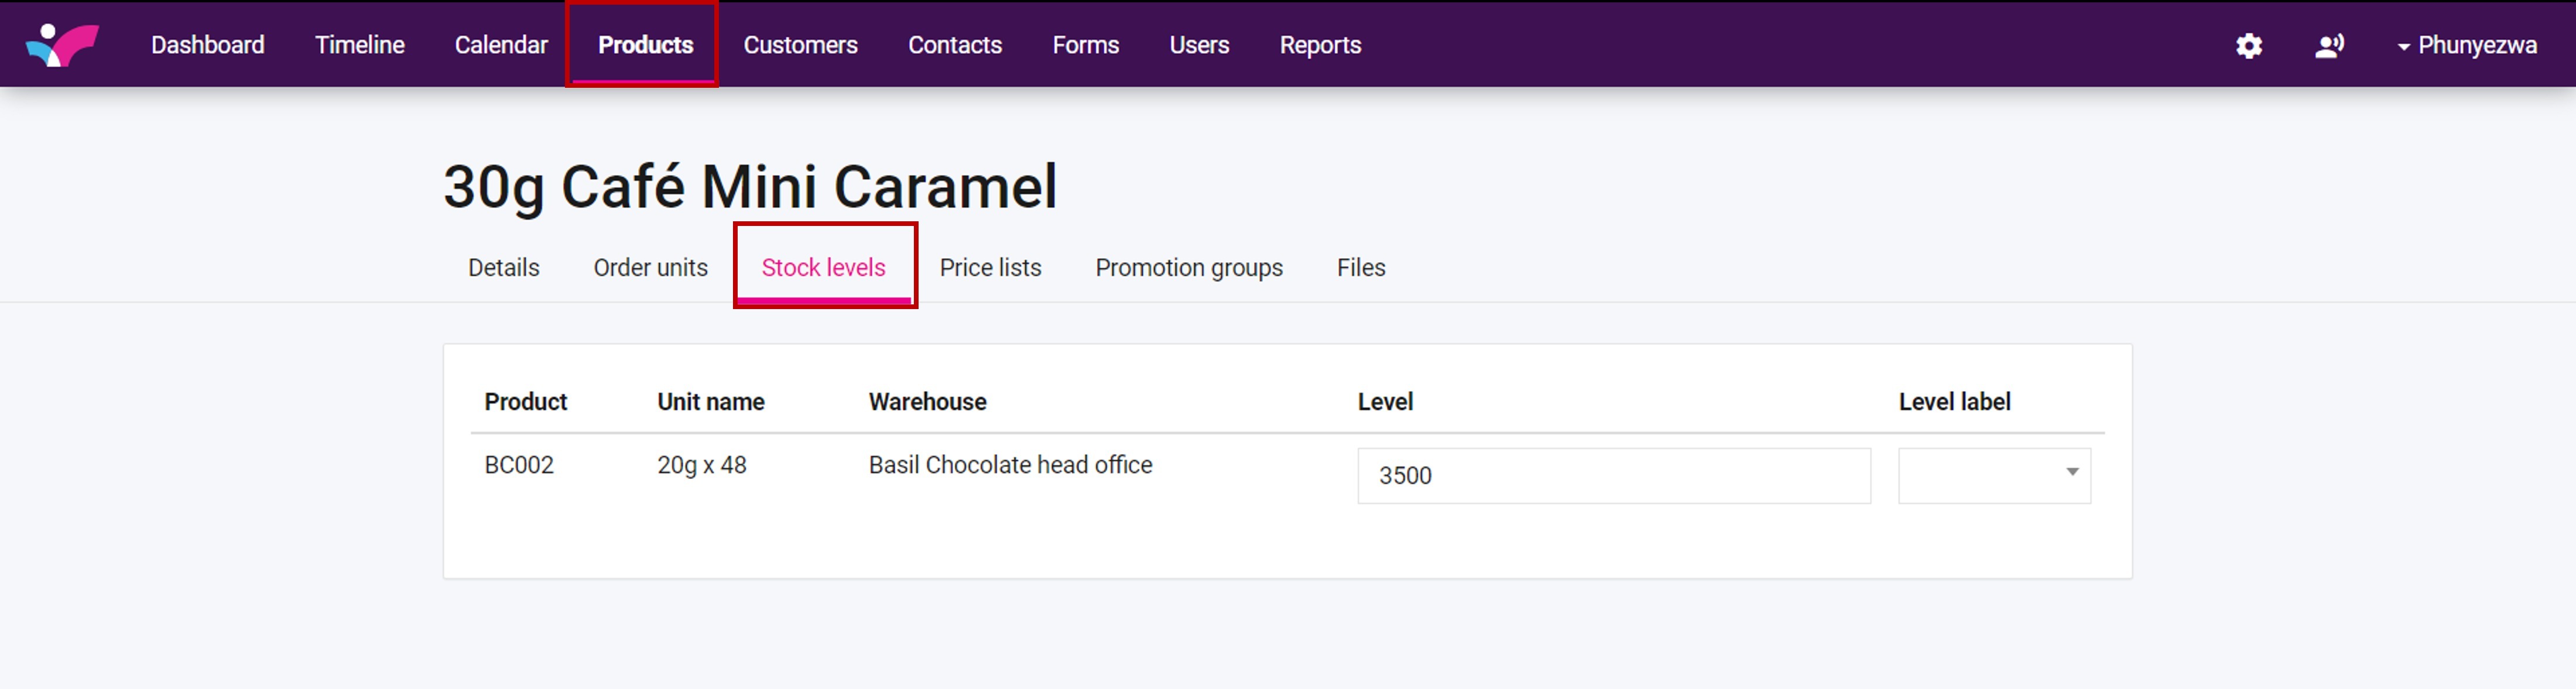Open the Reports page

(x=1320, y=45)
